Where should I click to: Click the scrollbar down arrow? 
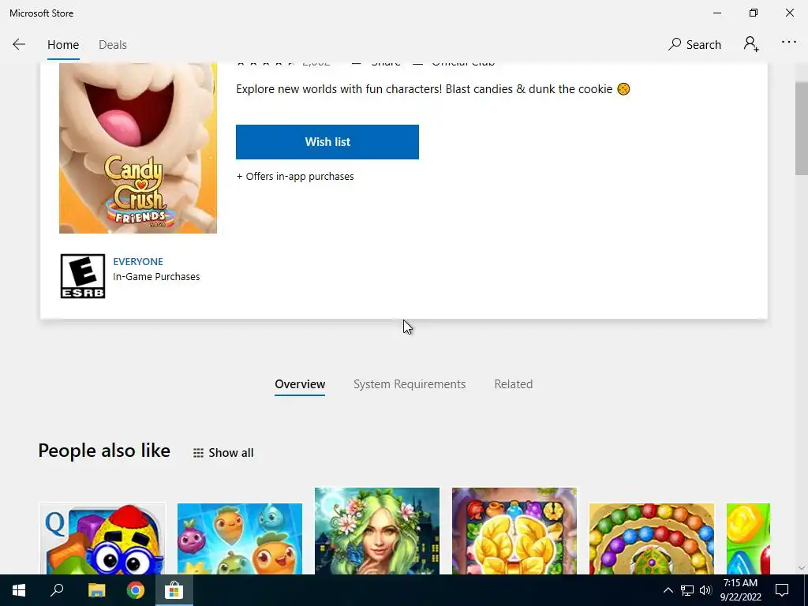click(x=802, y=568)
